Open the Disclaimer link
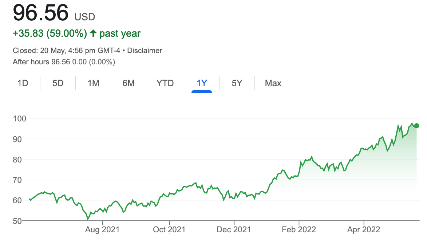Image resolution: width=427 pixels, height=245 pixels. pyautogui.click(x=145, y=51)
